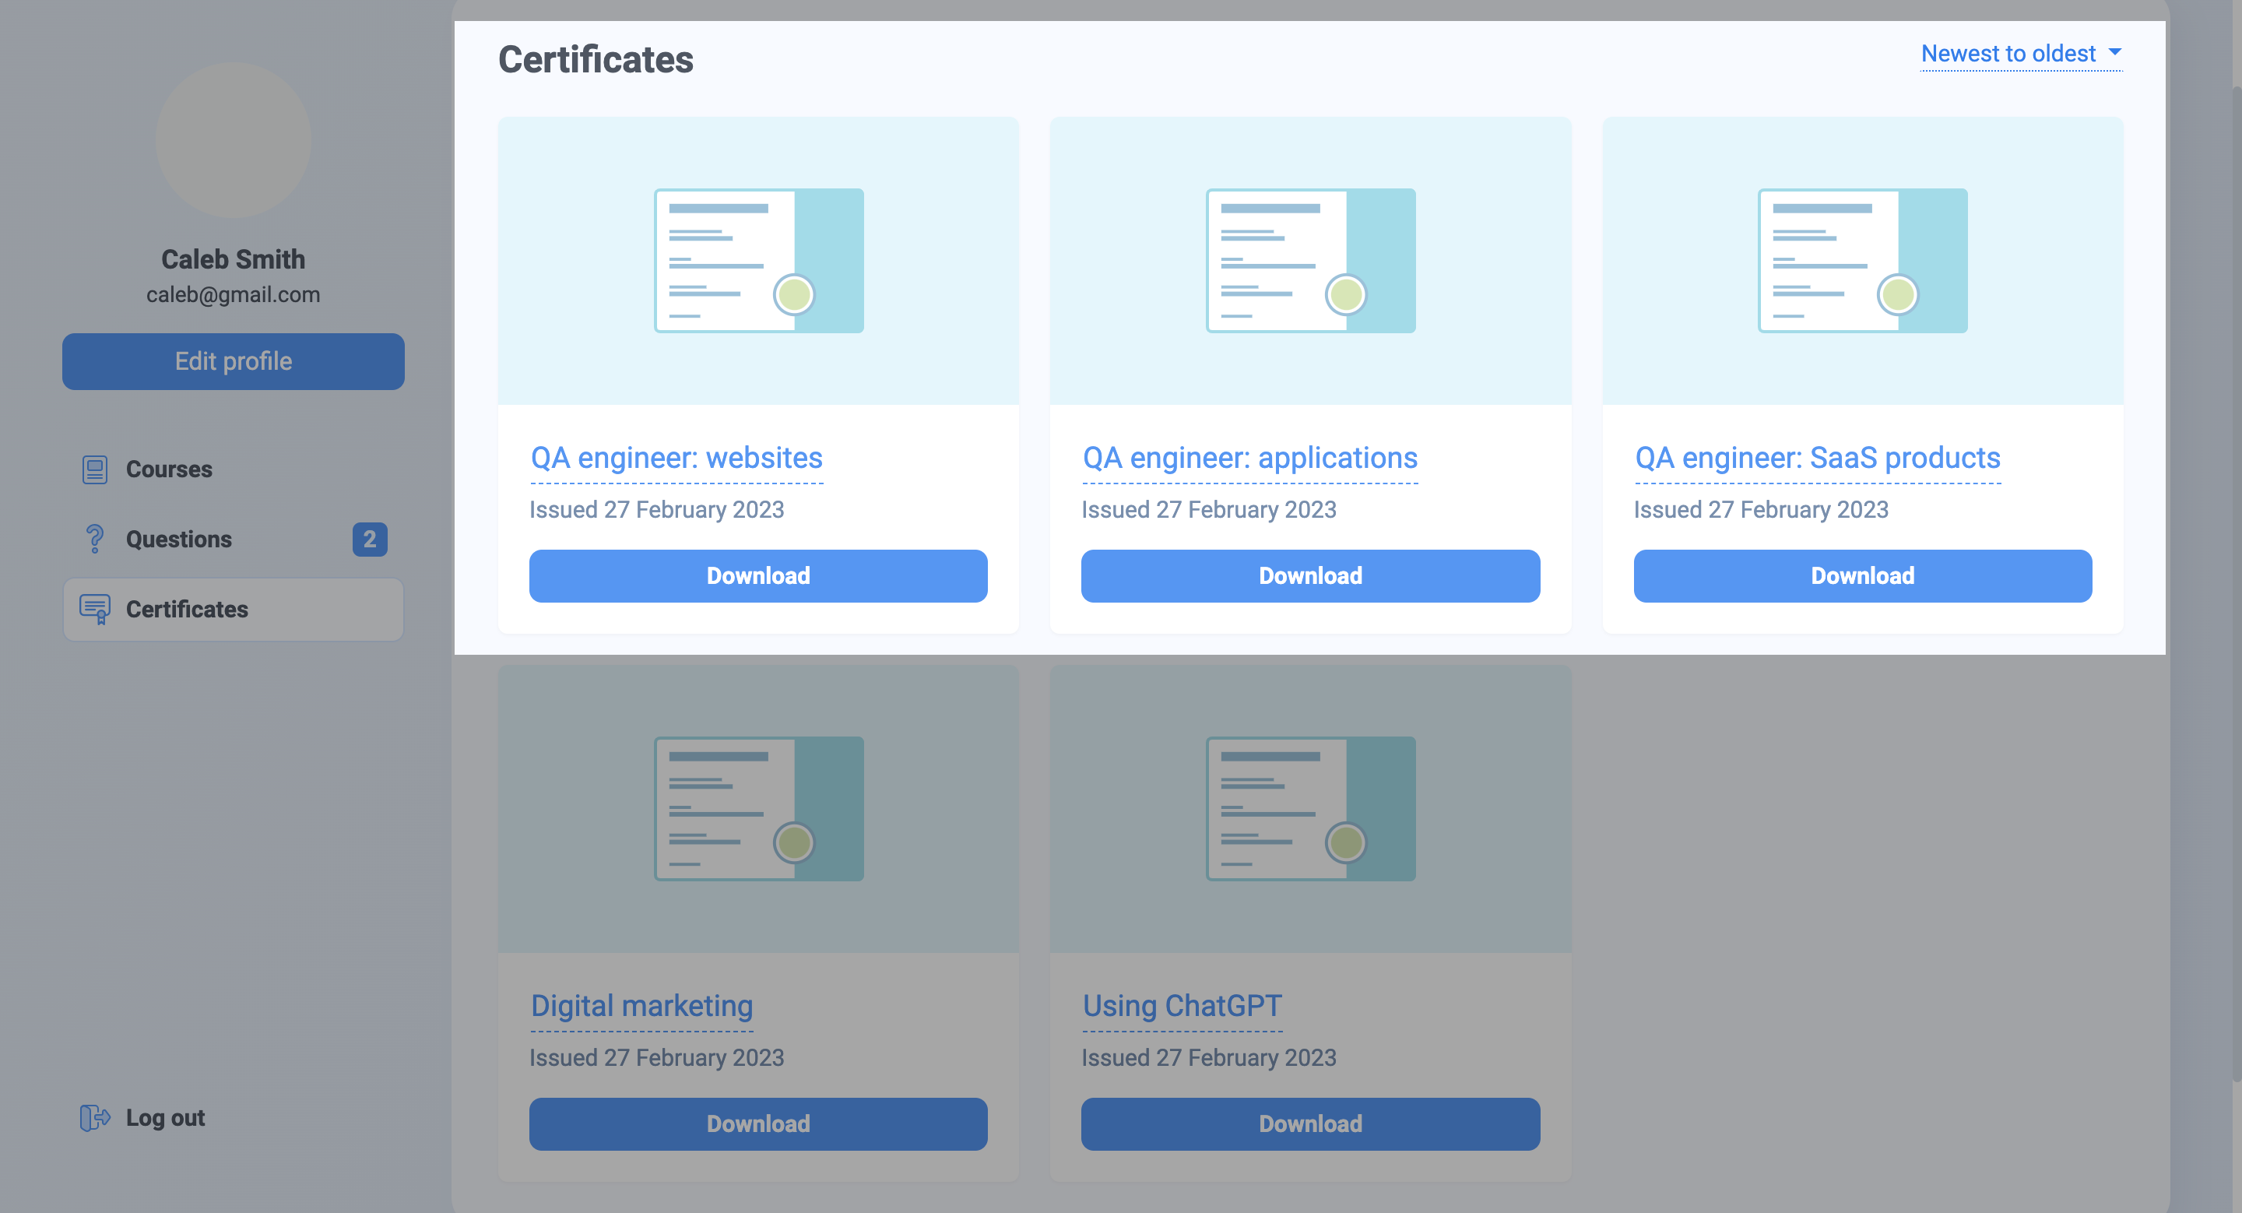Image resolution: width=2242 pixels, height=1213 pixels.
Task: Select the Certificates sidebar icon
Action: (94, 609)
